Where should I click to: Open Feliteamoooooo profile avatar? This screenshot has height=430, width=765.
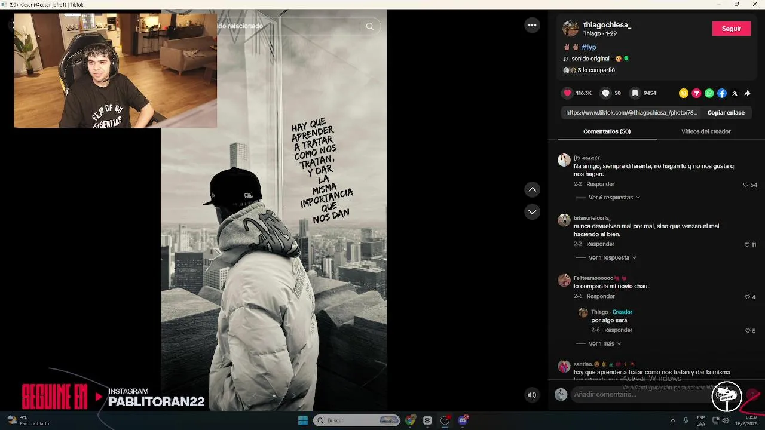tap(564, 280)
